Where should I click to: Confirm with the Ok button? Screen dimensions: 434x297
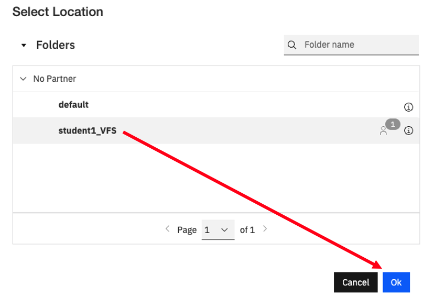396,282
